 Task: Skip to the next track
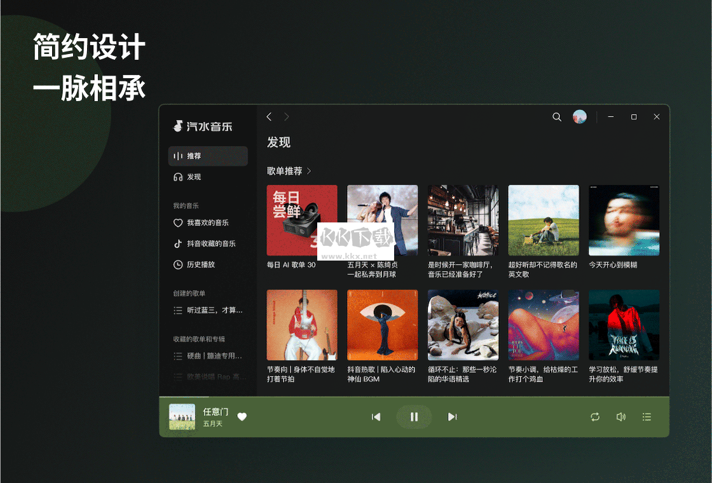click(452, 416)
